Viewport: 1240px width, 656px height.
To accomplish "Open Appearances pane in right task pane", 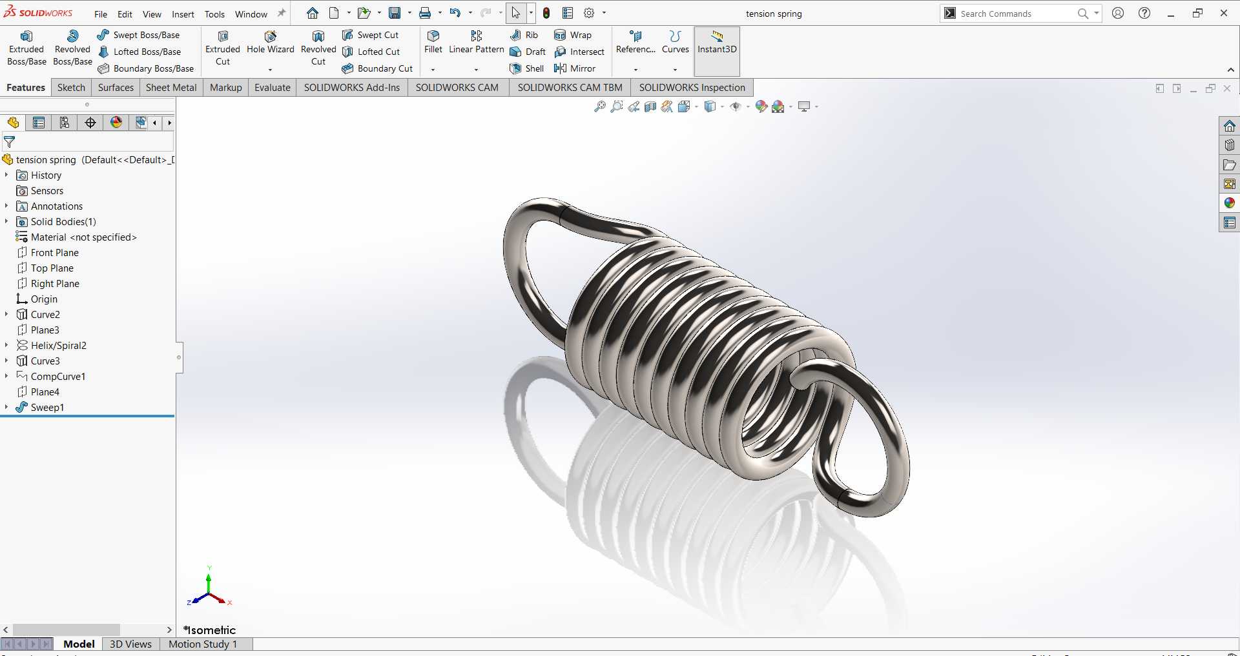I will point(1229,203).
